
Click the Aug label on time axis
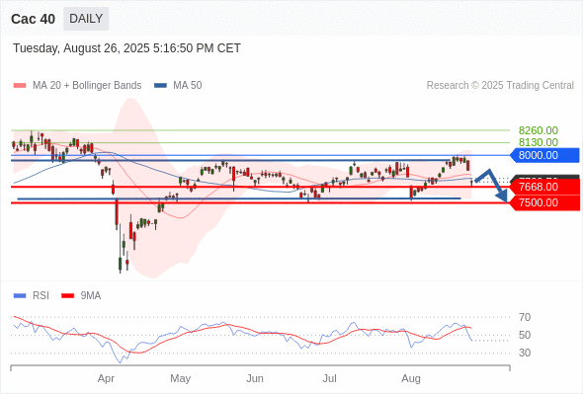pos(411,378)
